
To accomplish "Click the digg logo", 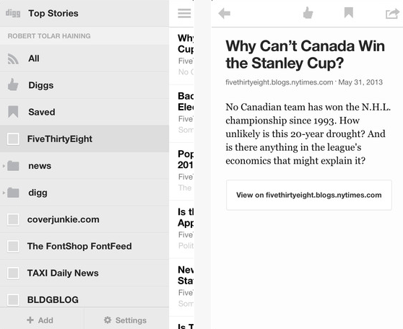I will [x=13, y=13].
